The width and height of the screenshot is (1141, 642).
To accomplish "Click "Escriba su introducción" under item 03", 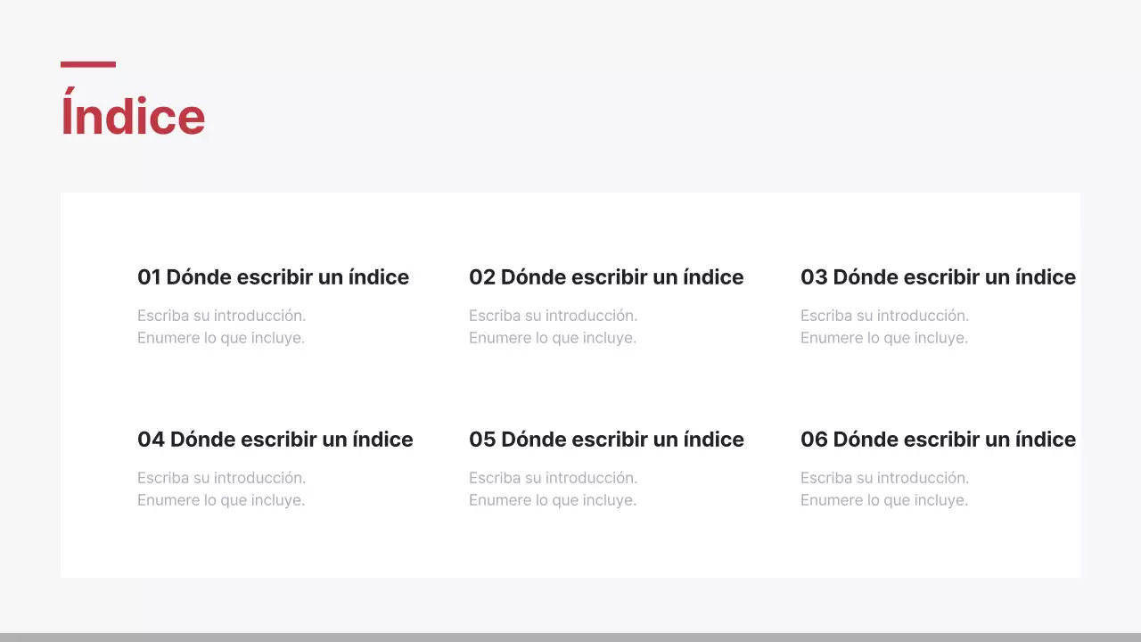I will 884,316.
